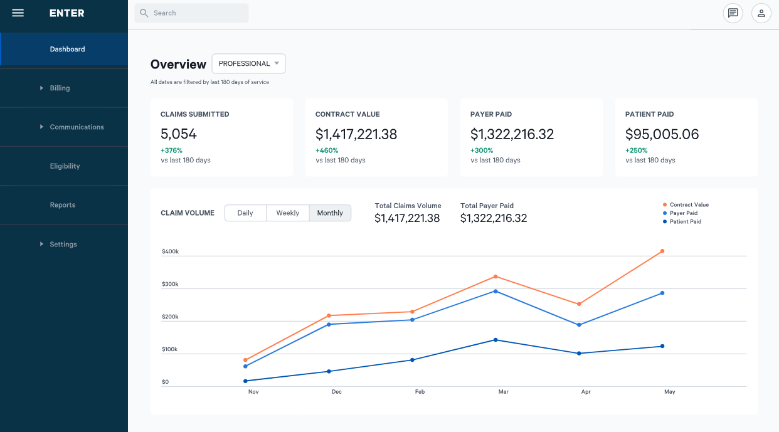This screenshot has width=779, height=432.
Task: Click the Contract Value card amount $1,417,221.38
Action: (356, 134)
